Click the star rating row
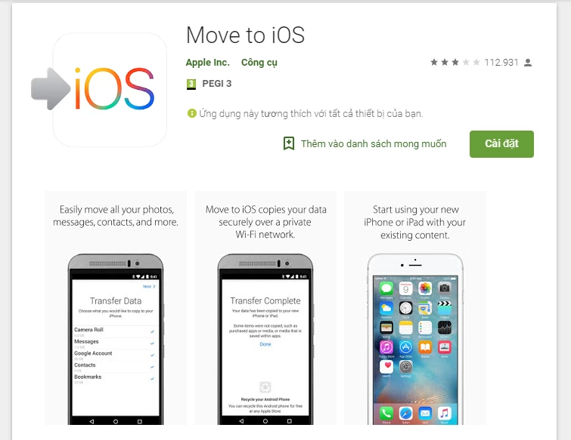Image resolution: width=571 pixels, height=440 pixels. coord(455,63)
